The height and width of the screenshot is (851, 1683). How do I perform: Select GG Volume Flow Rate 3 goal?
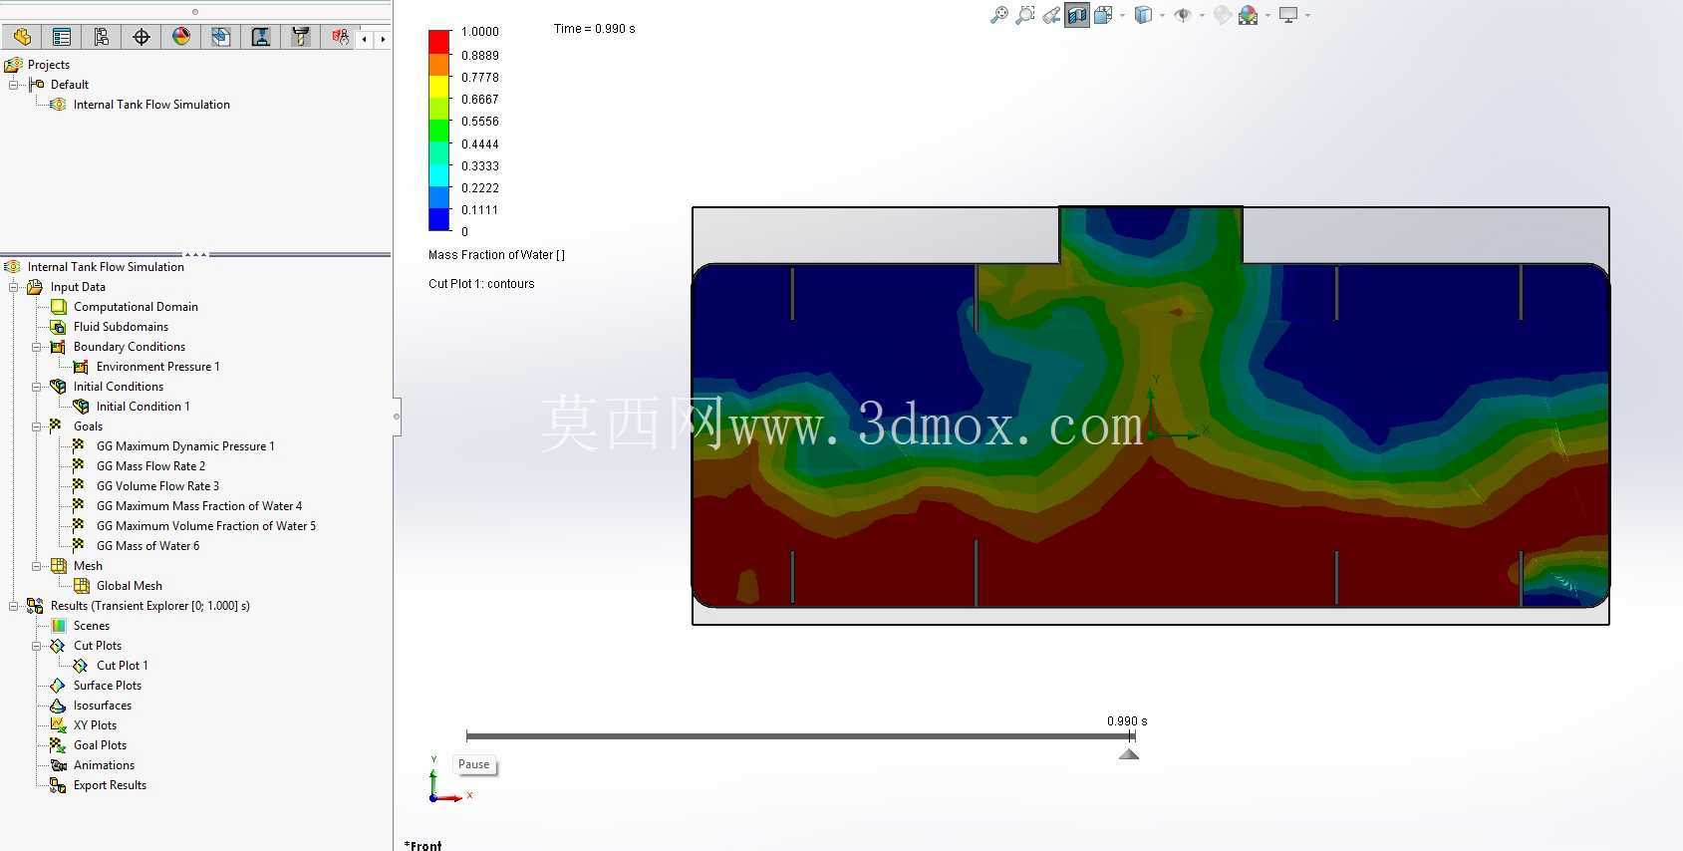click(157, 486)
